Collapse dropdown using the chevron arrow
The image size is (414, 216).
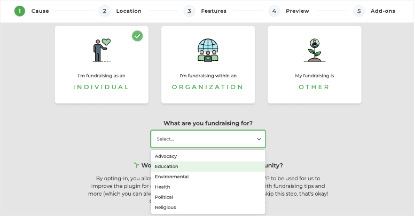[x=259, y=139]
